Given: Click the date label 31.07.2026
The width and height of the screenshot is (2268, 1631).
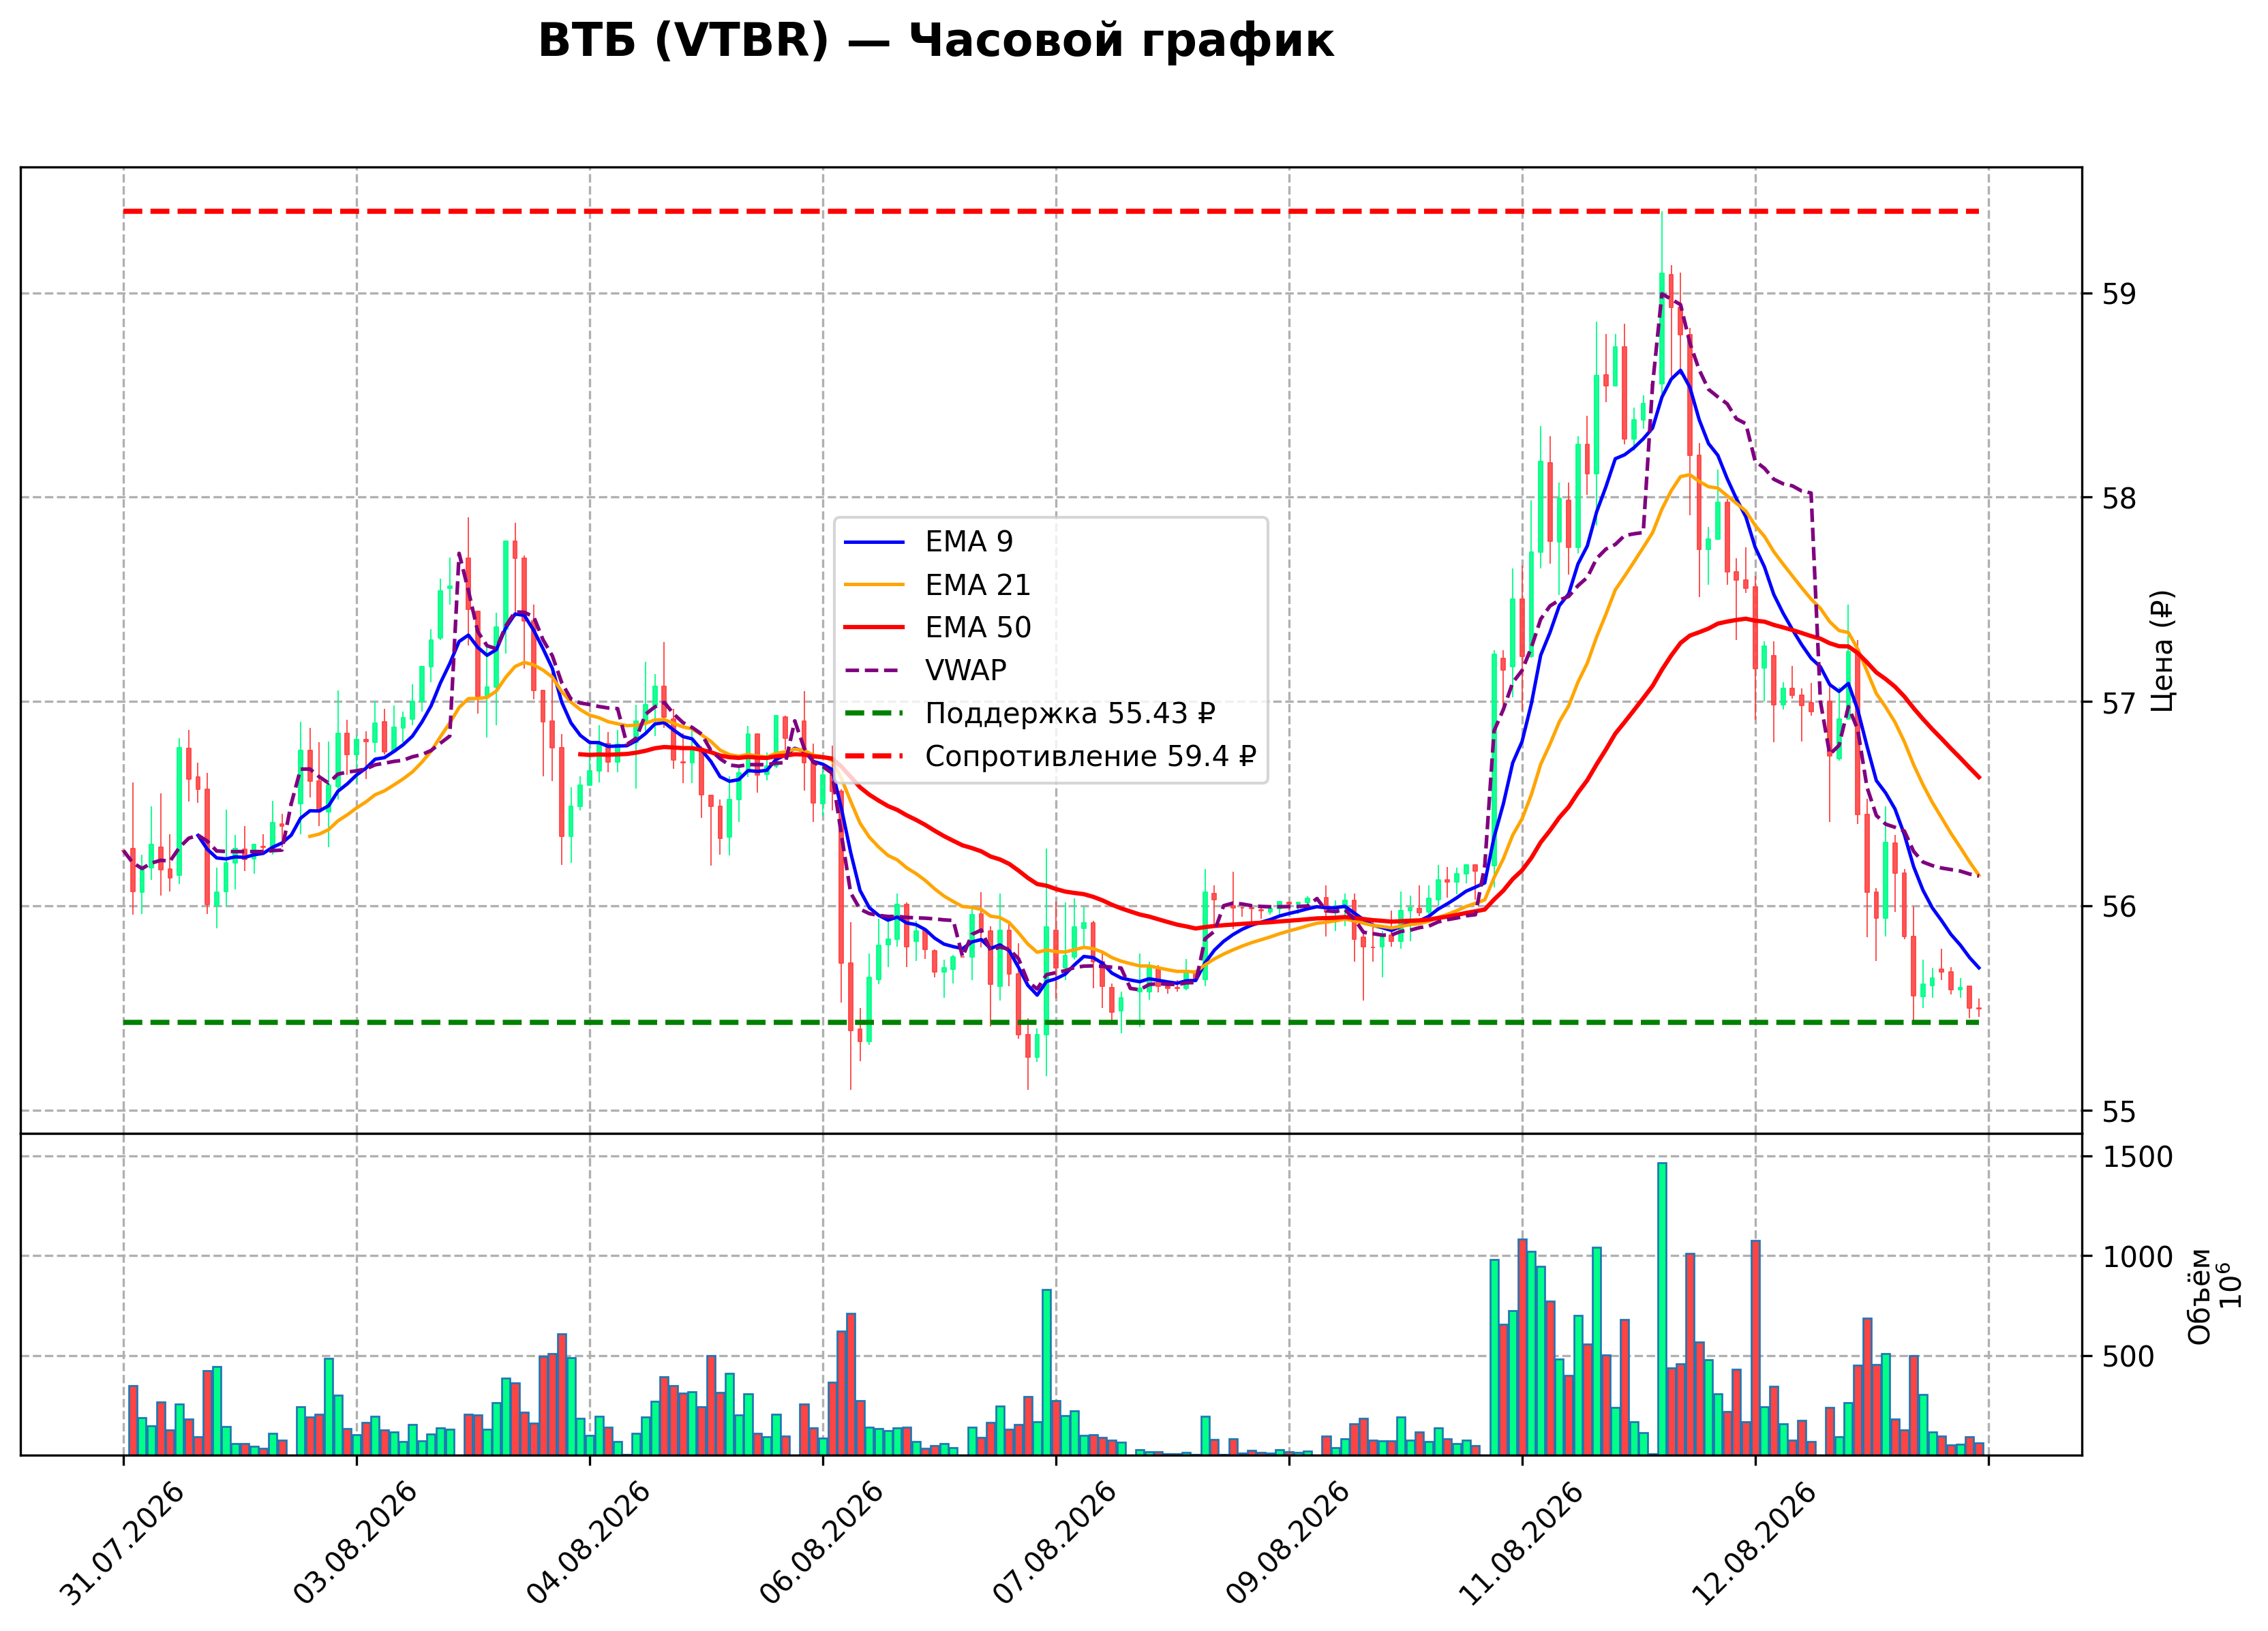Looking at the screenshot, I should click(123, 1545).
